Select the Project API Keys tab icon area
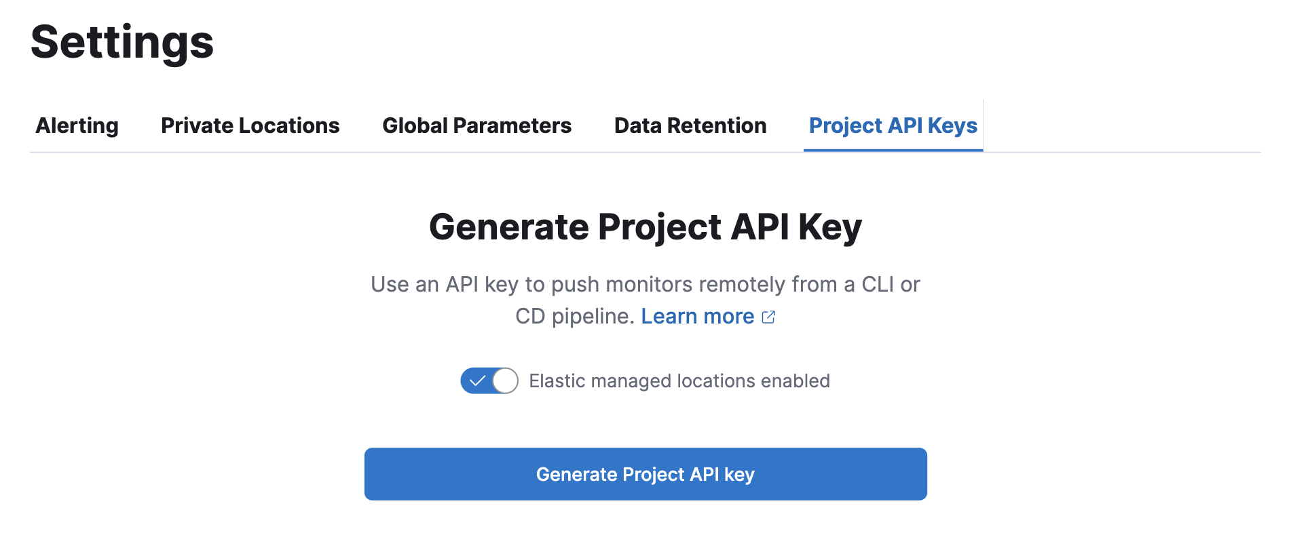 pos(893,125)
